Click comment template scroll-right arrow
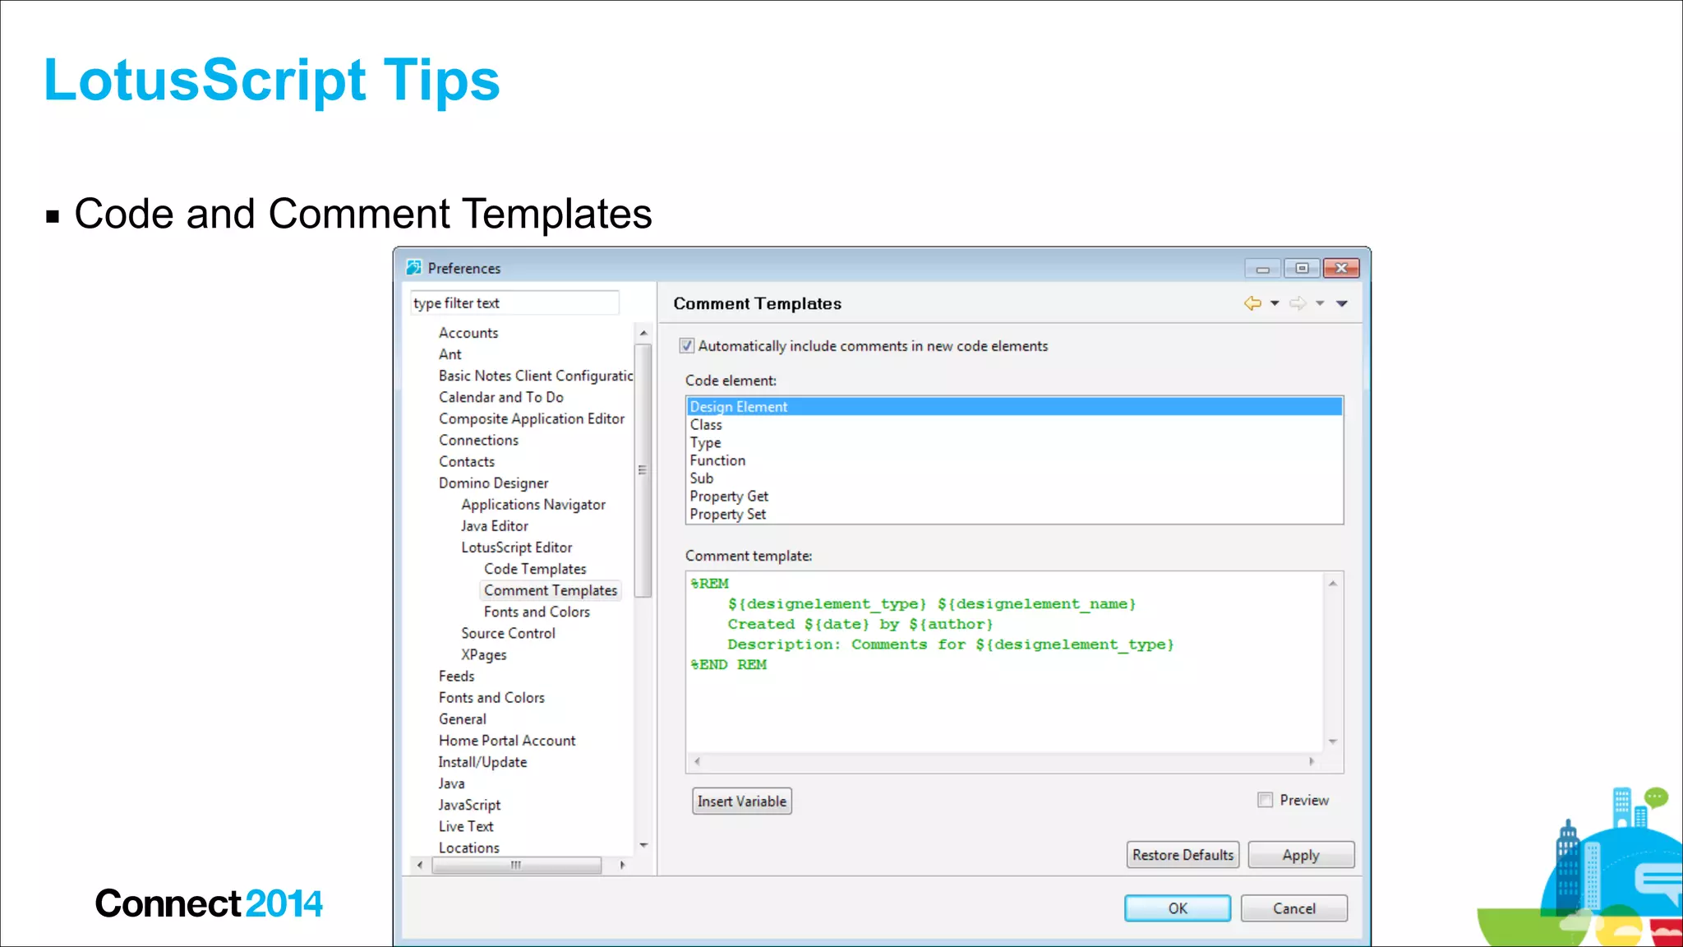1683x947 pixels. click(x=1312, y=761)
